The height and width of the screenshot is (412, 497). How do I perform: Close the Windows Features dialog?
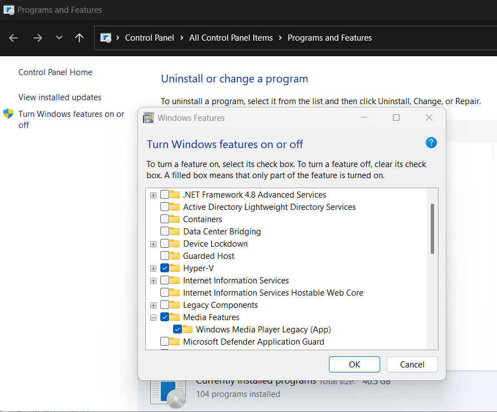[x=429, y=117]
